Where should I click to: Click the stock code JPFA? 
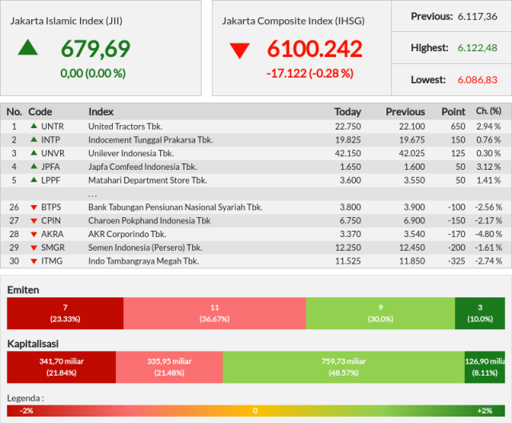point(50,167)
